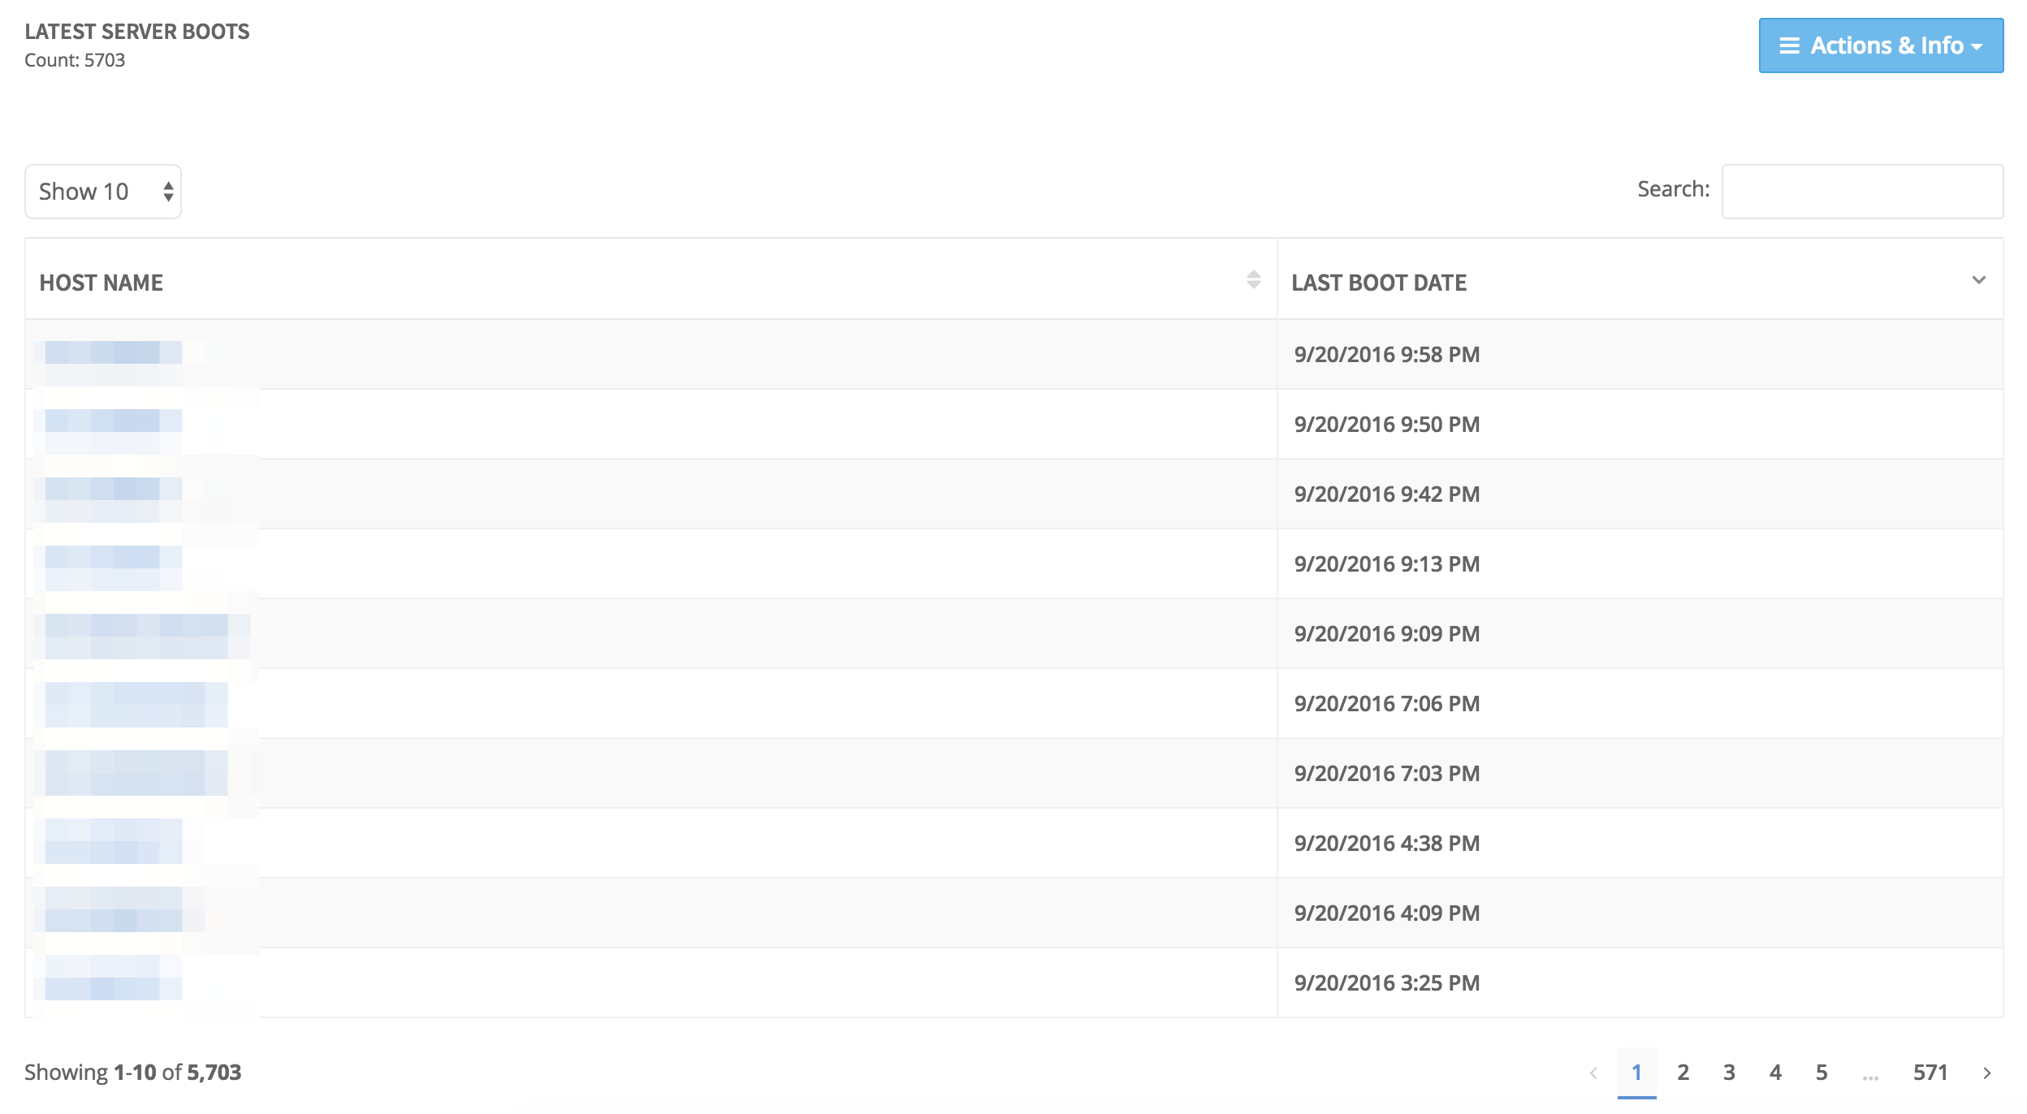Open the Actions & Info menu
This screenshot has width=2027, height=1114.
coord(1880,45)
